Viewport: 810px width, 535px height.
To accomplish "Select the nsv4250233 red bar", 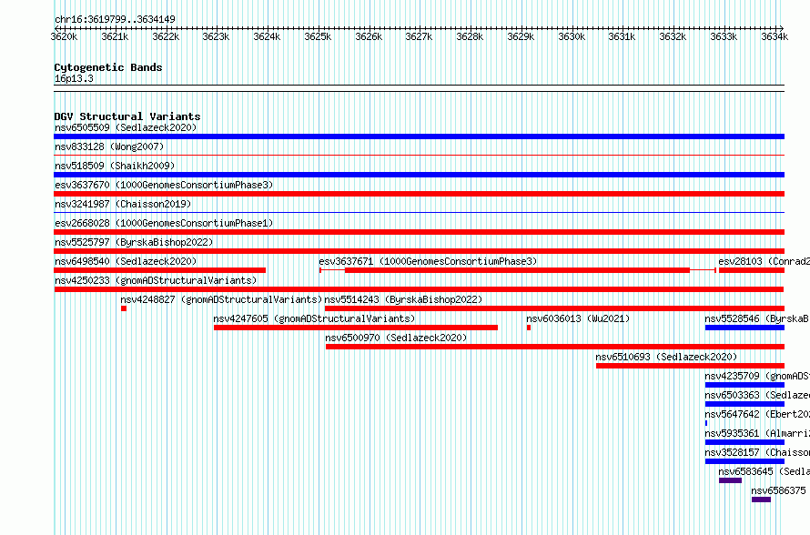I will pos(419,289).
